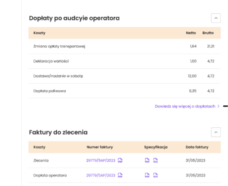Open invoice number link for Dopłata operatora
228x186 pixels.
(x=101, y=175)
